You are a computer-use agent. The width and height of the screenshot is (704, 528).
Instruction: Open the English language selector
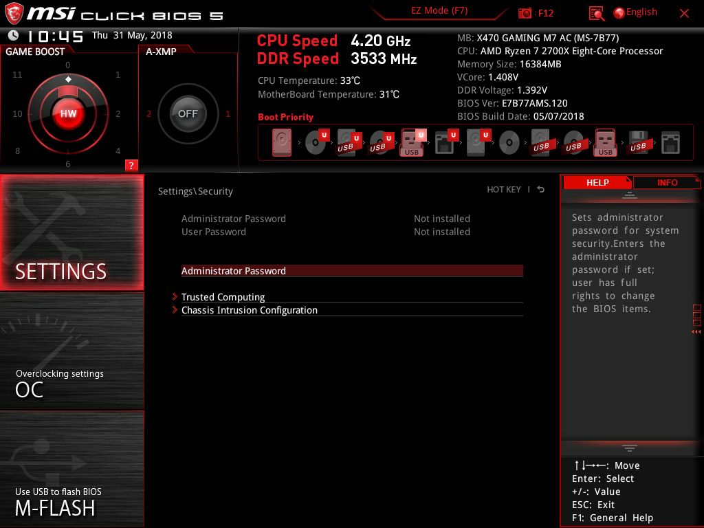(641, 12)
